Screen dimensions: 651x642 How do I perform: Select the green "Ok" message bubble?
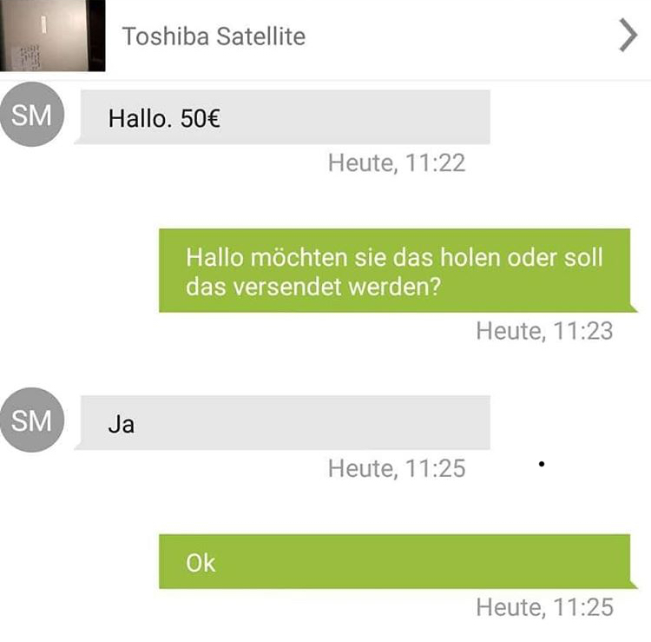tap(394, 562)
